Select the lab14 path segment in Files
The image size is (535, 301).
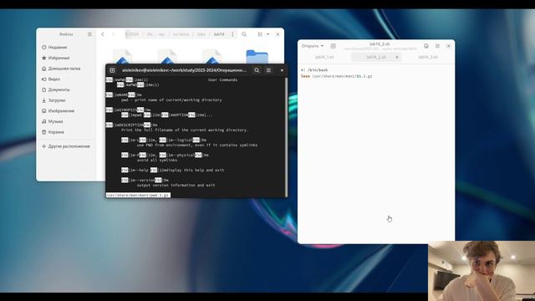(219, 34)
